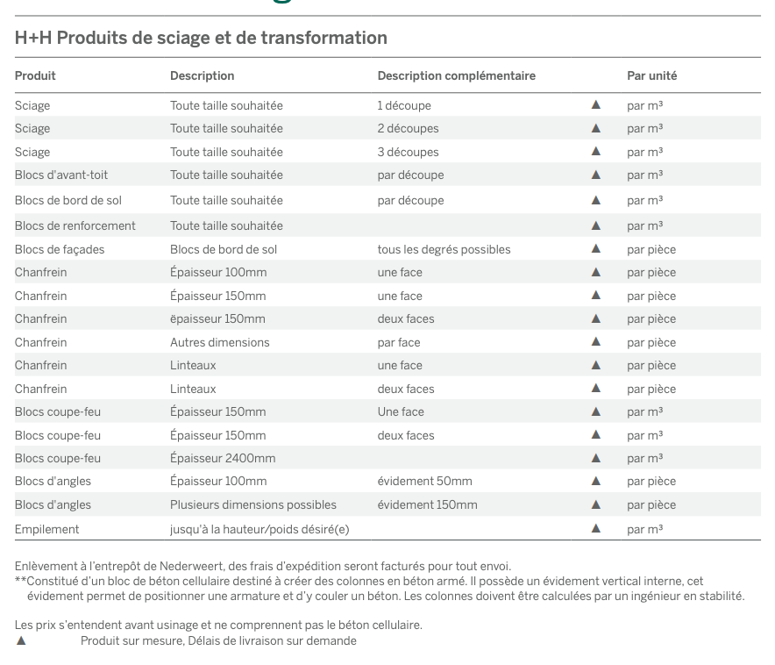Click the triangle icon in the Blocs coupe-feu Épaisseur 2400mm row
Image resolution: width=775 pixels, height=665 pixels.
point(596,457)
